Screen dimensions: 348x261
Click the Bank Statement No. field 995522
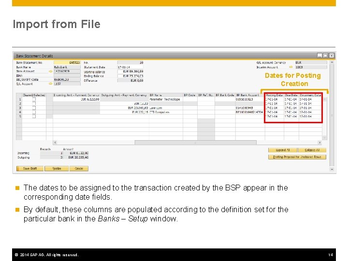(x=67, y=62)
